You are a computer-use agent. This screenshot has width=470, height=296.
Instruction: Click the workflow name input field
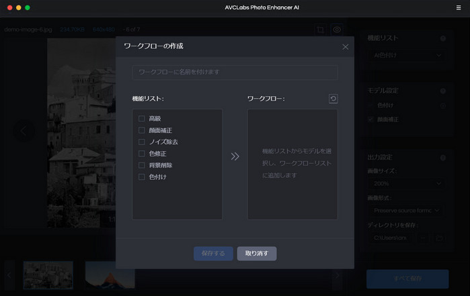tap(235, 72)
